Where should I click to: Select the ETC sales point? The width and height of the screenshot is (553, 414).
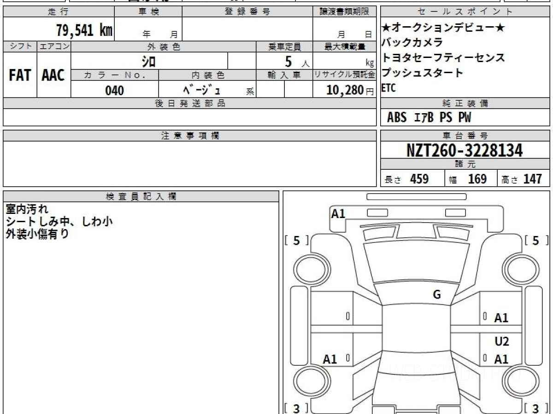pos(388,88)
